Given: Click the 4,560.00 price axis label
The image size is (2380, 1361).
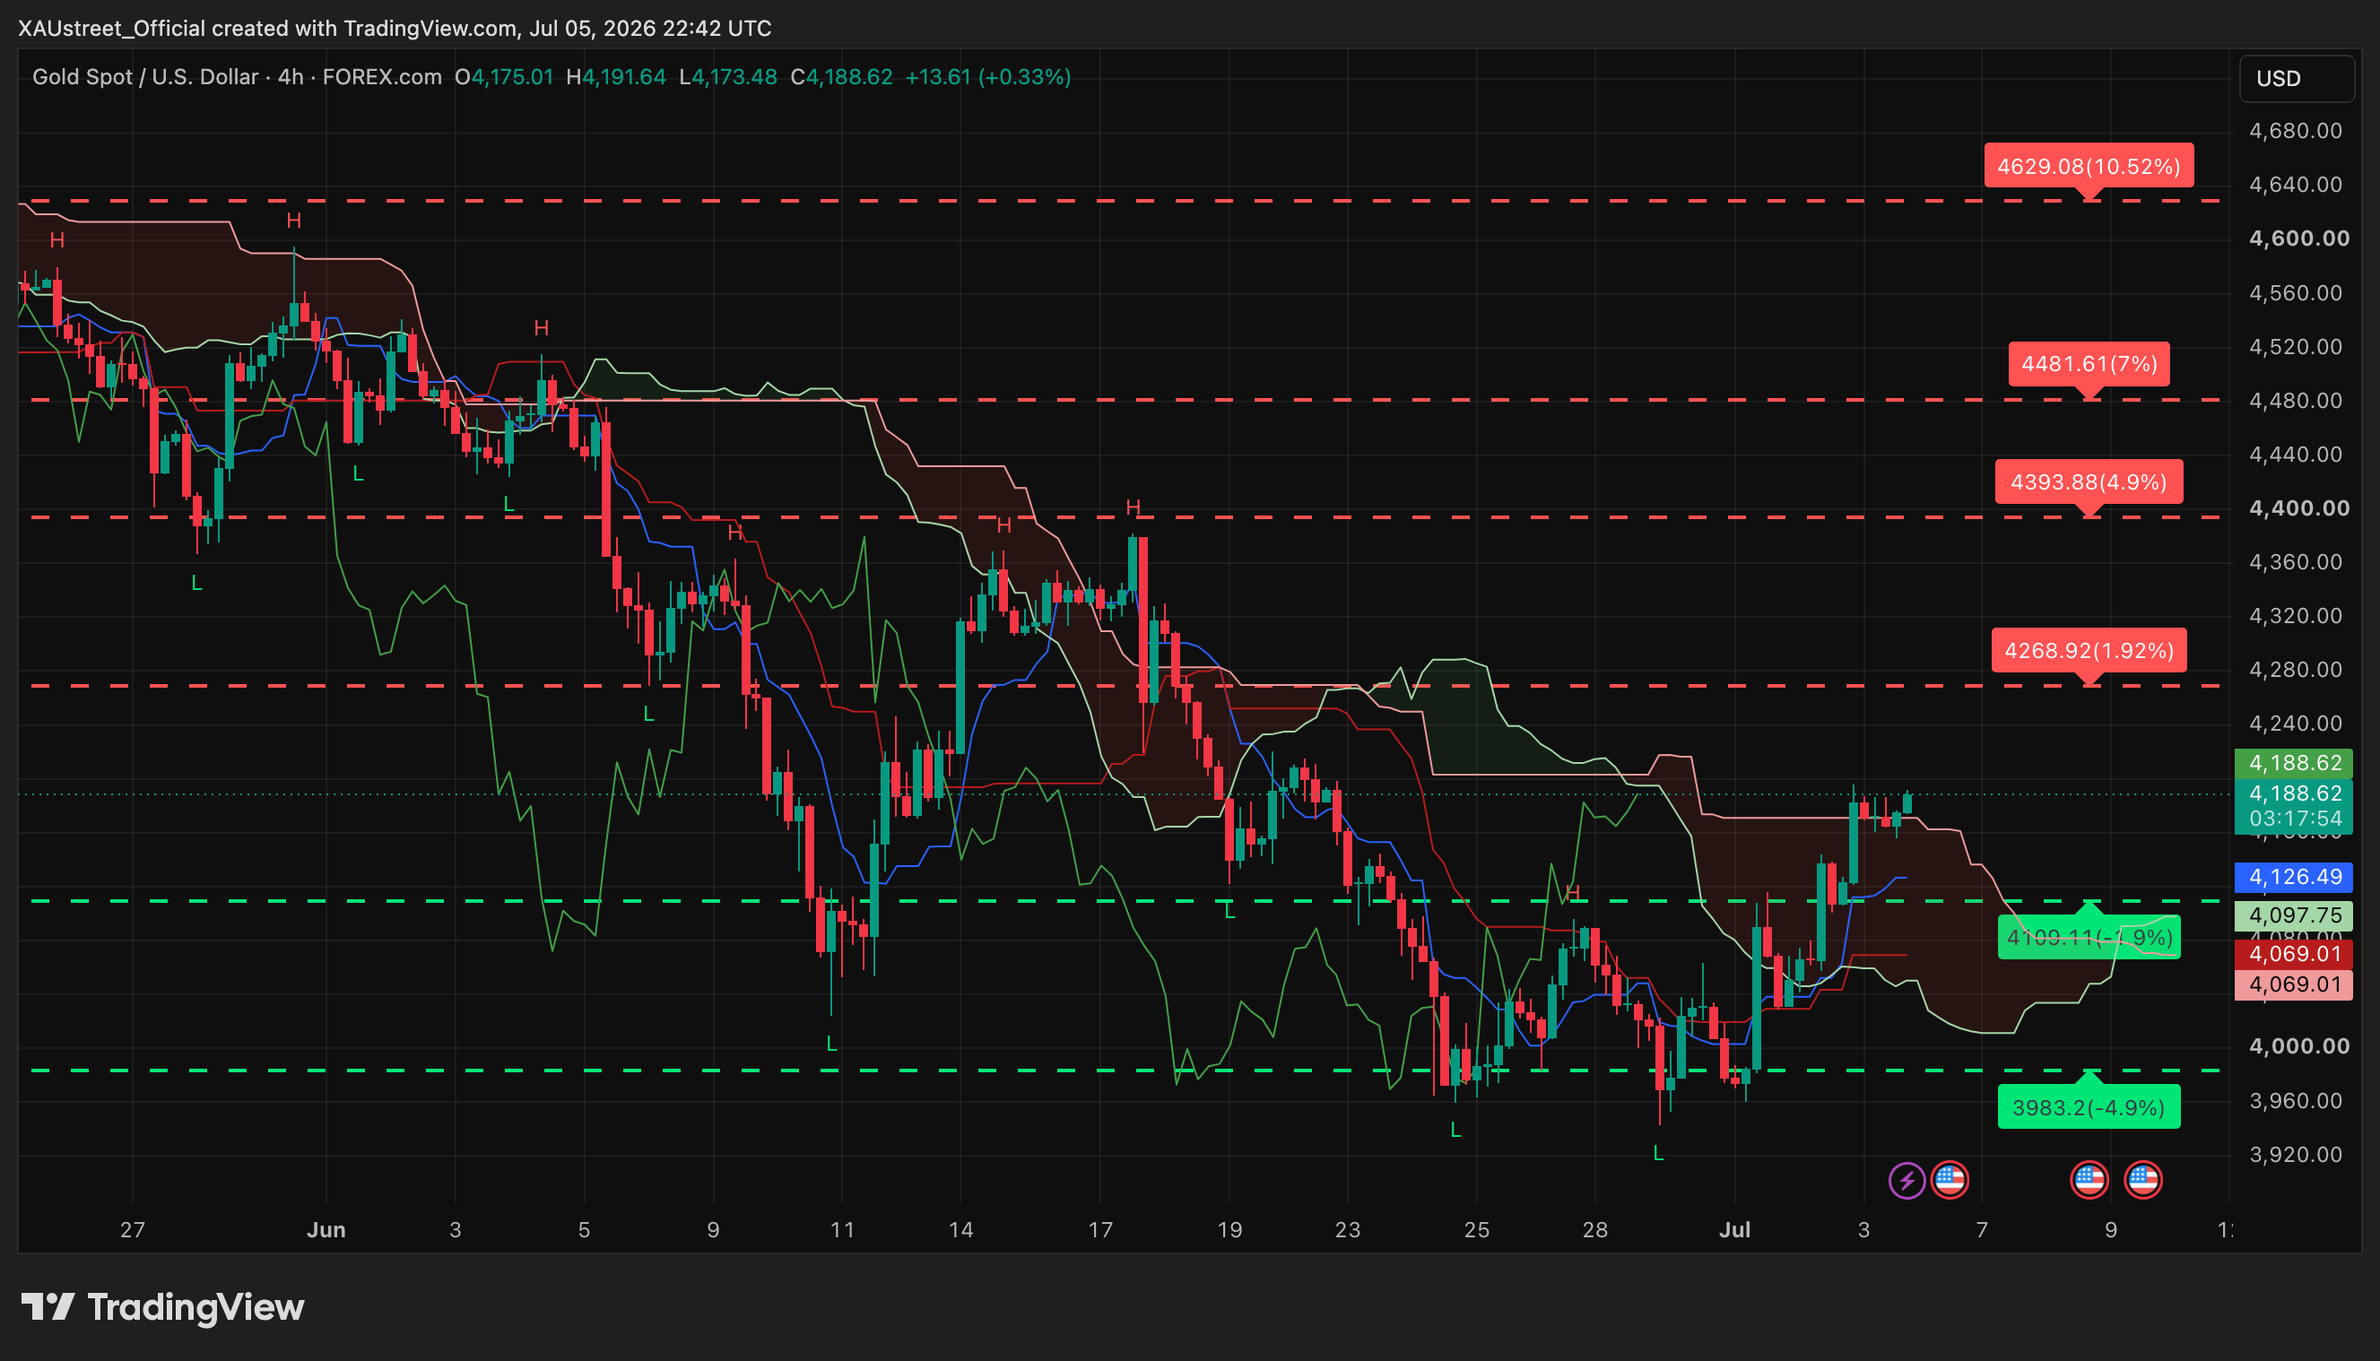Looking at the screenshot, I should (2296, 293).
